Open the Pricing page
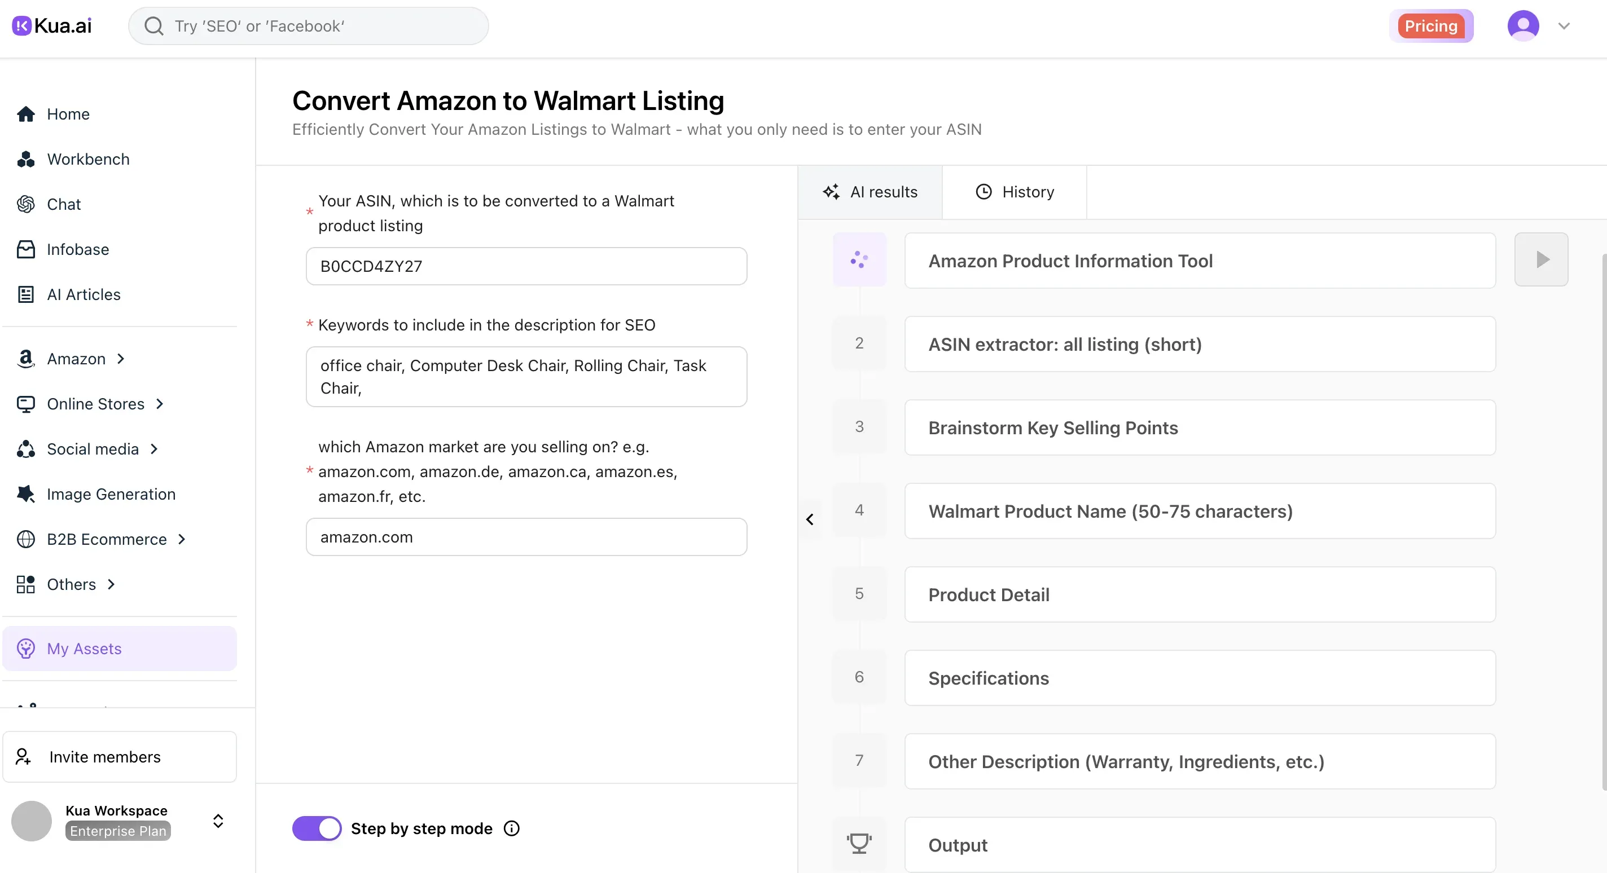 click(1431, 25)
